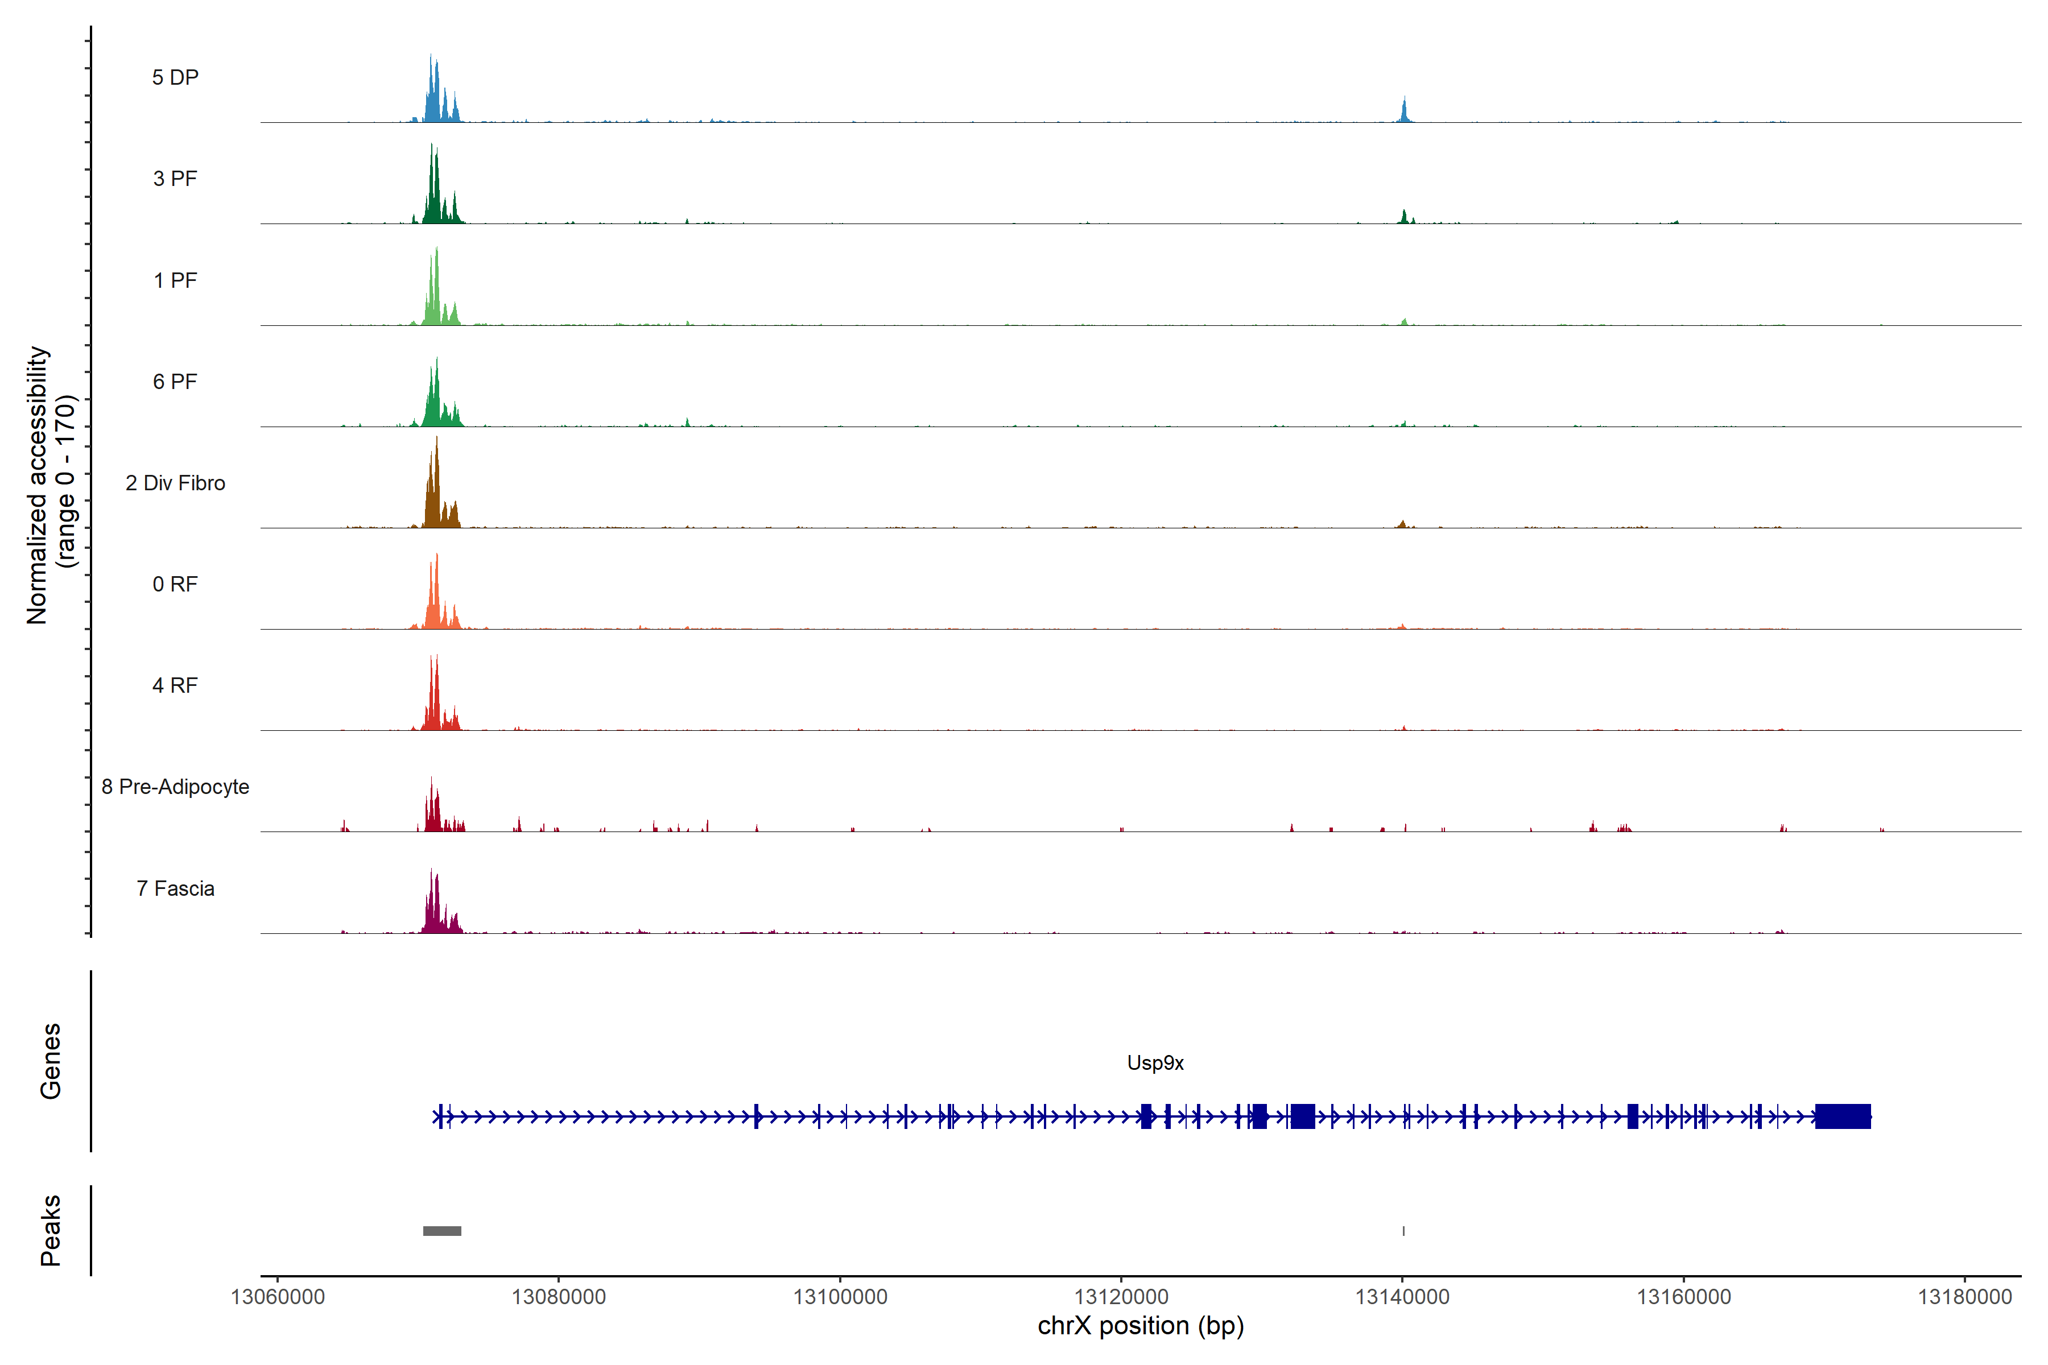Click the 7 Fascia track label
Image resolution: width=2048 pixels, height=1365 pixels.
pos(175,888)
